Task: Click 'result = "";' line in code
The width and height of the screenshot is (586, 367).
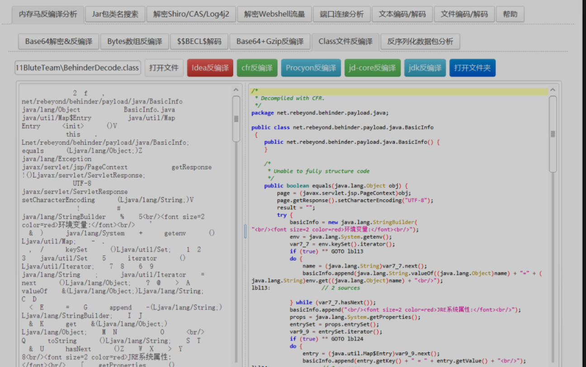Action: pyautogui.click(x=296, y=207)
